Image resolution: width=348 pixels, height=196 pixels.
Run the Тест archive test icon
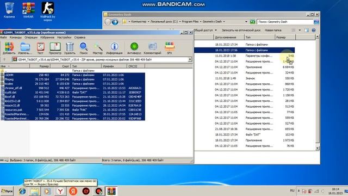[40, 48]
